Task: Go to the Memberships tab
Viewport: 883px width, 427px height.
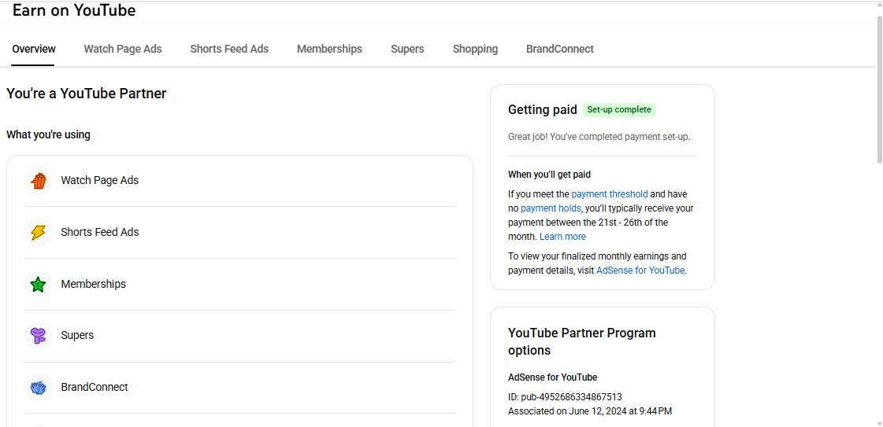Action: coord(329,49)
